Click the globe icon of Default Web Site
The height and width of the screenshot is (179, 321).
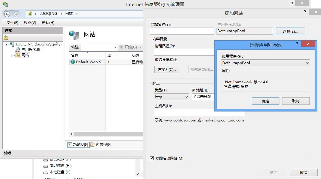(73, 62)
